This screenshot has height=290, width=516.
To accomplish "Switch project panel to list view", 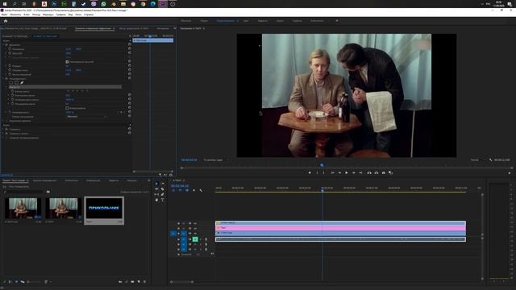I will (x=10, y=282).
